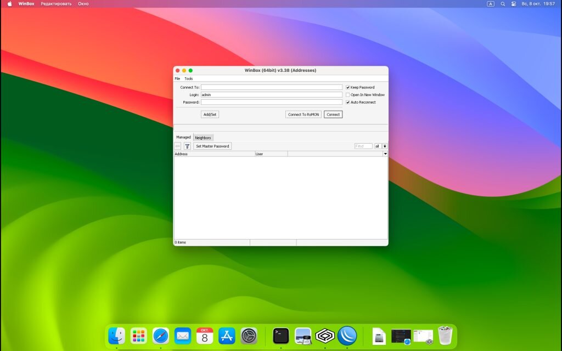Open the File menu in WinBox

point(177,78)
